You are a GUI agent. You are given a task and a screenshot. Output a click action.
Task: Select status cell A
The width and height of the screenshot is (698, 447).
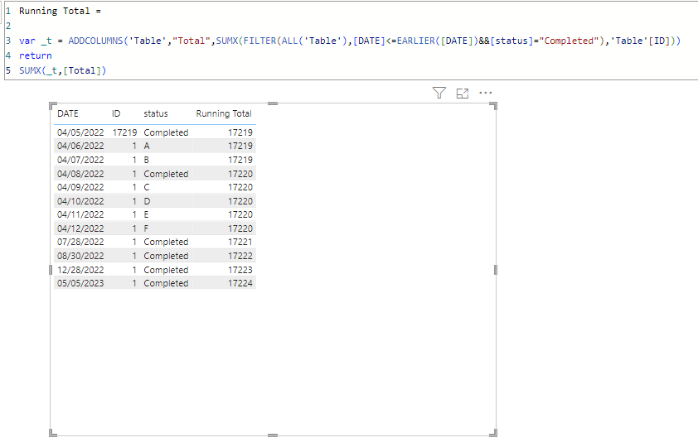click(147, 146)
